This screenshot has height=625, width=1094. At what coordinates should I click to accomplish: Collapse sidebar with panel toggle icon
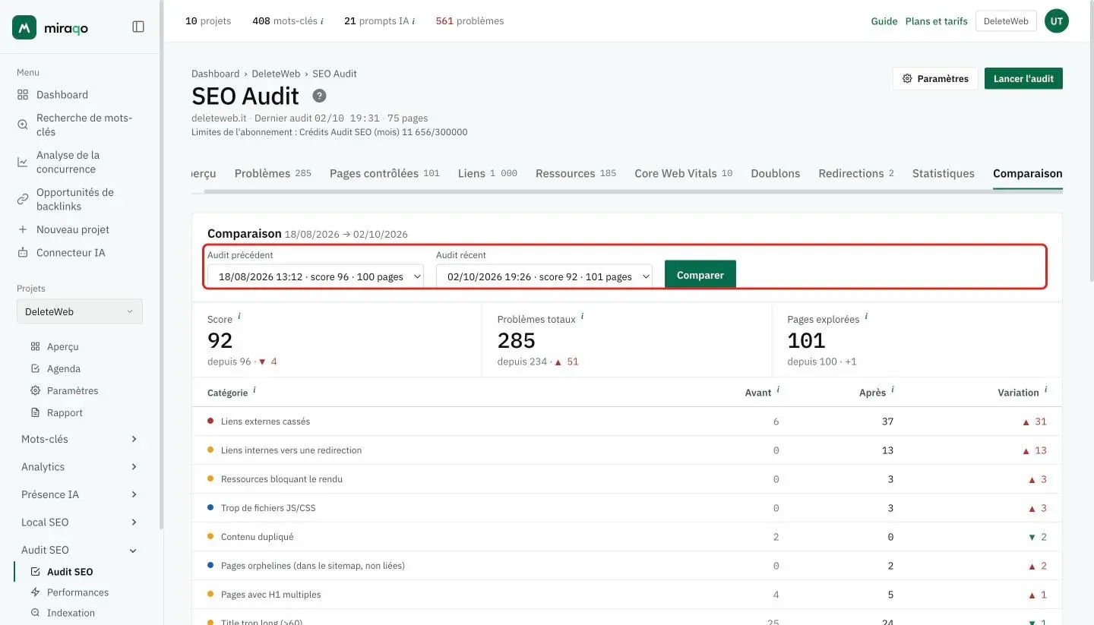point(138,27)
